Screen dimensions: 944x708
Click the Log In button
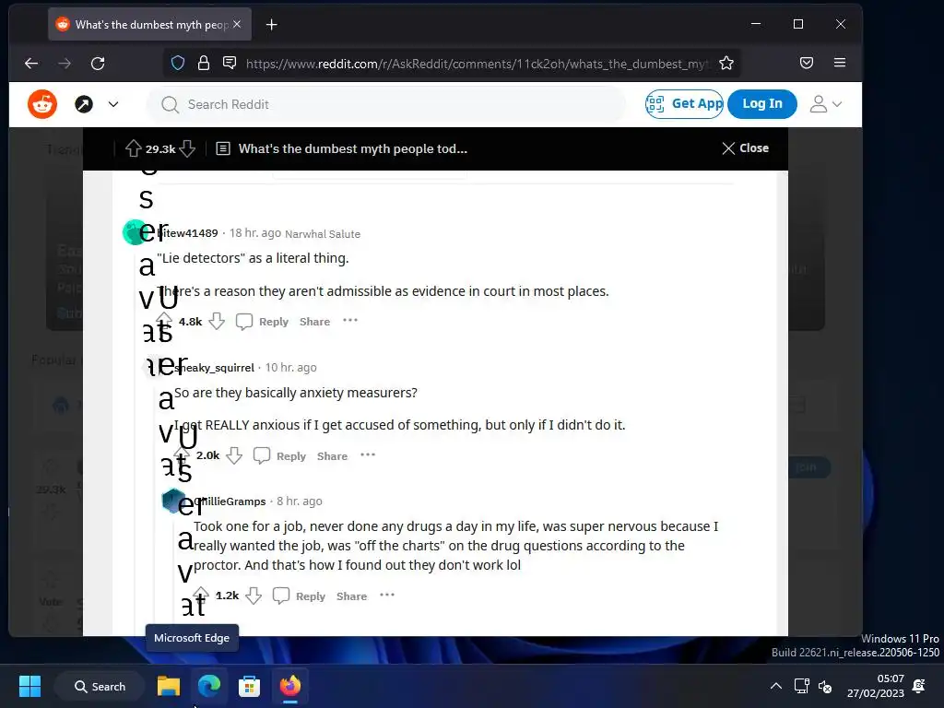762,104
